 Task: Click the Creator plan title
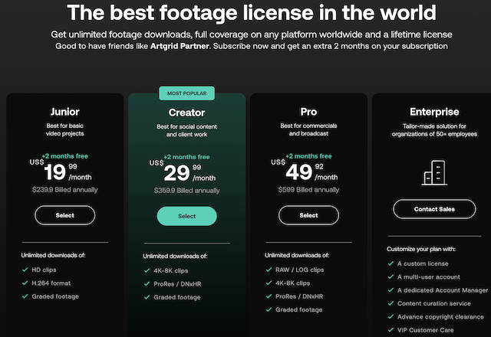pos(186,113)
